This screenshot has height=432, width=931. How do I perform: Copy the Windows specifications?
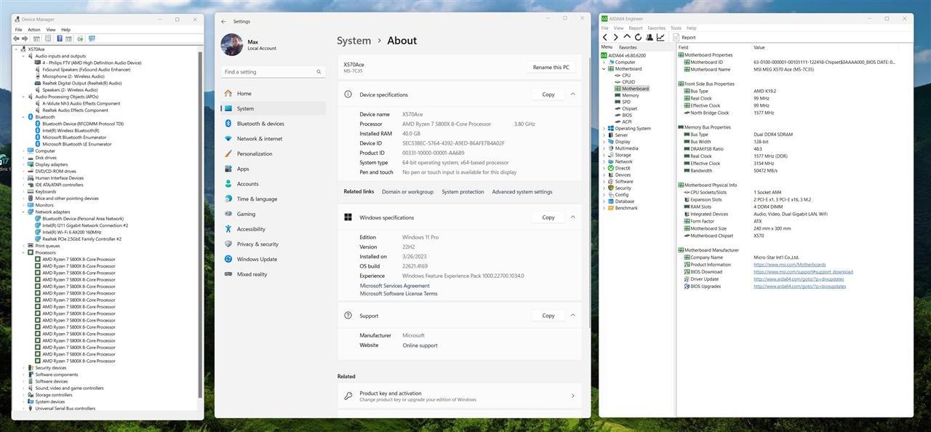[x=548, y=217]
